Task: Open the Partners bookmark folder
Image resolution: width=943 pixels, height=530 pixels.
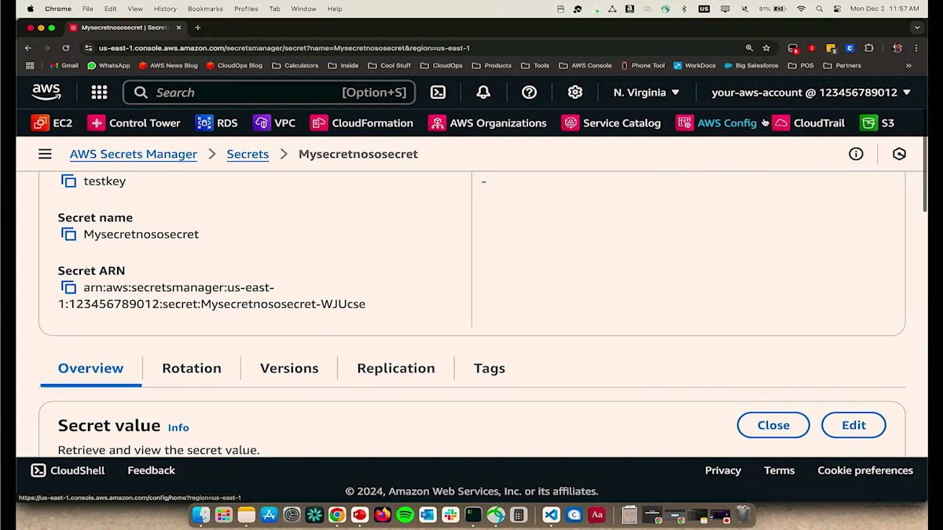Action: click(842, 66)
